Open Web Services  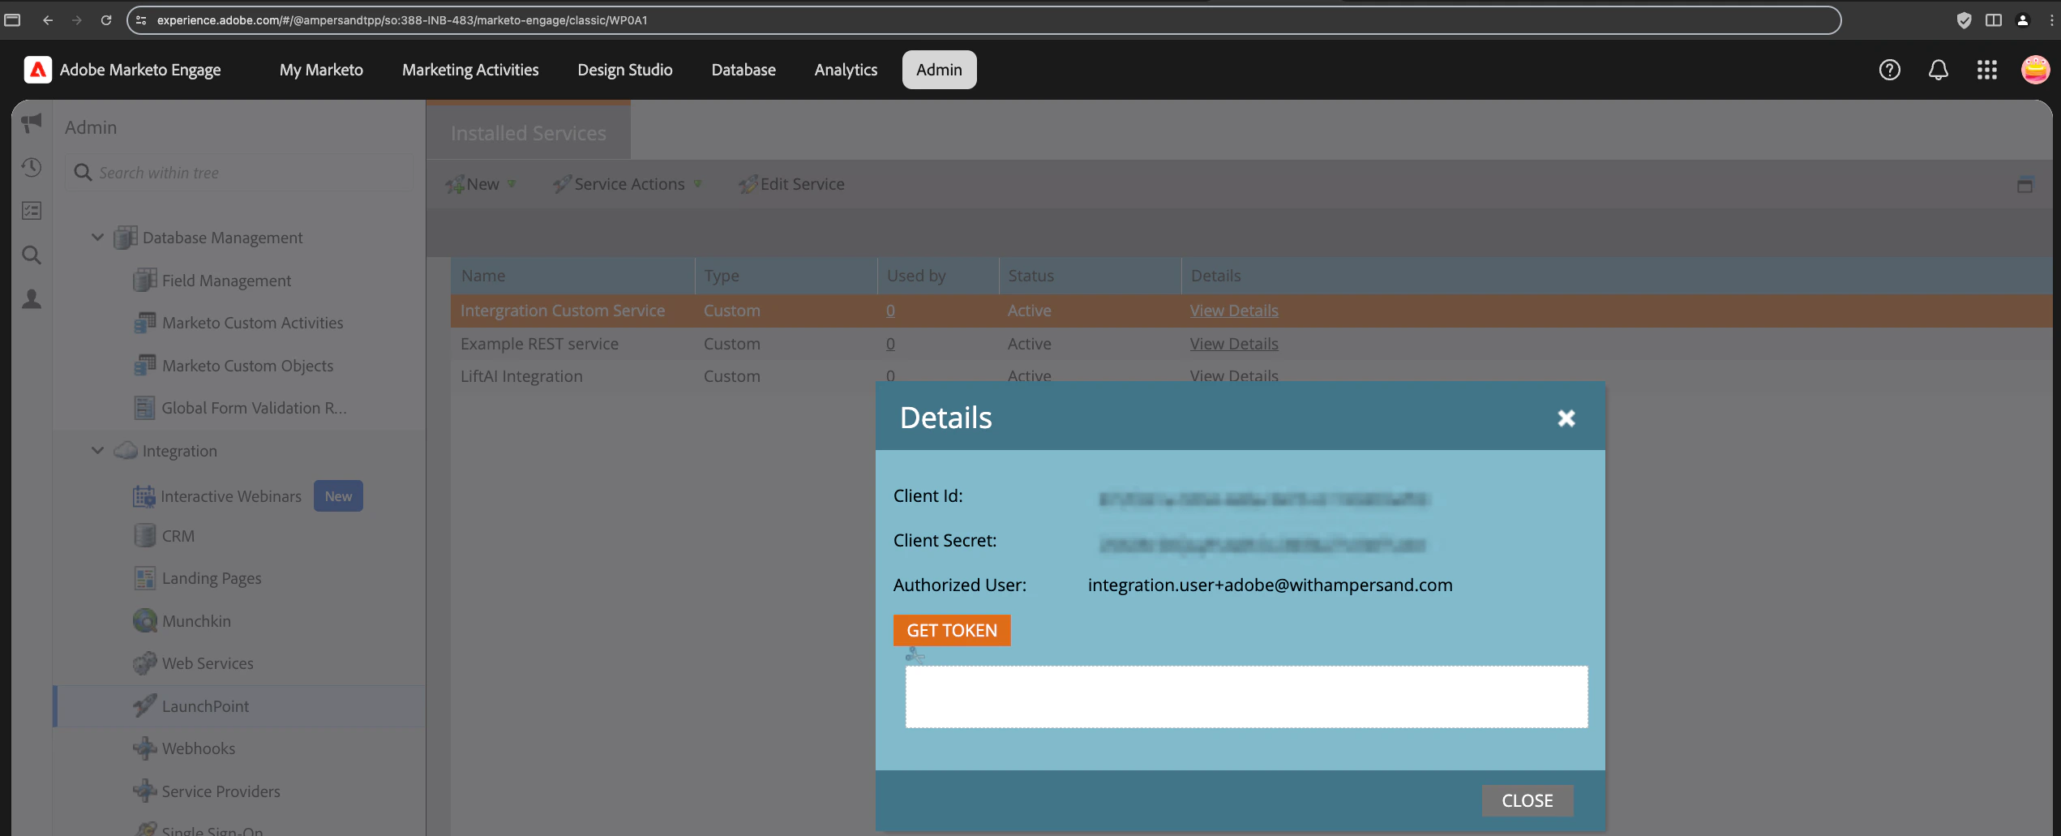[194, 663]
